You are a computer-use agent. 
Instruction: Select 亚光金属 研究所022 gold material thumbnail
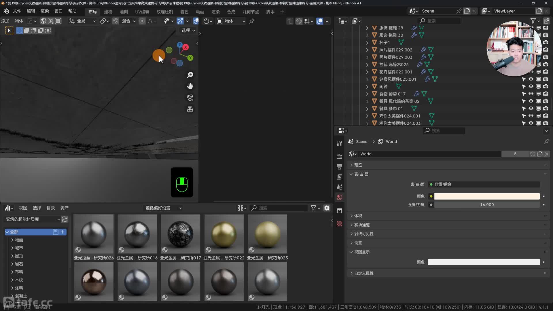[224, 234]
